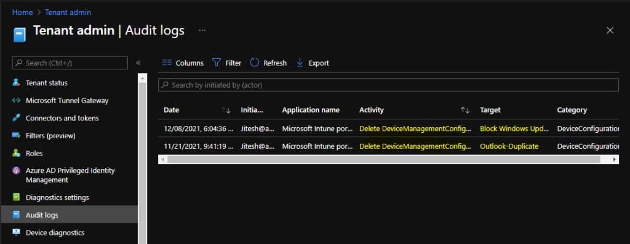Click the Filters (preview) icon
The image size is (630, 244).
coord(16,136)
